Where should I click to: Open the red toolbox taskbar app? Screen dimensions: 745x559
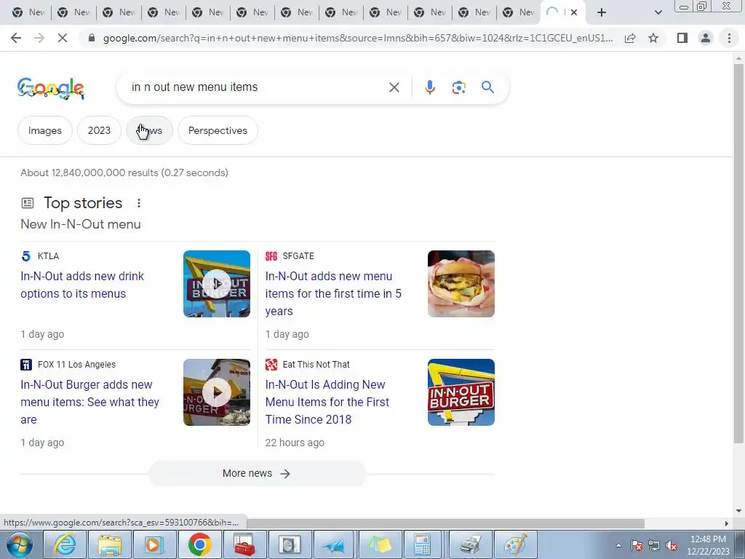(244, 544)
